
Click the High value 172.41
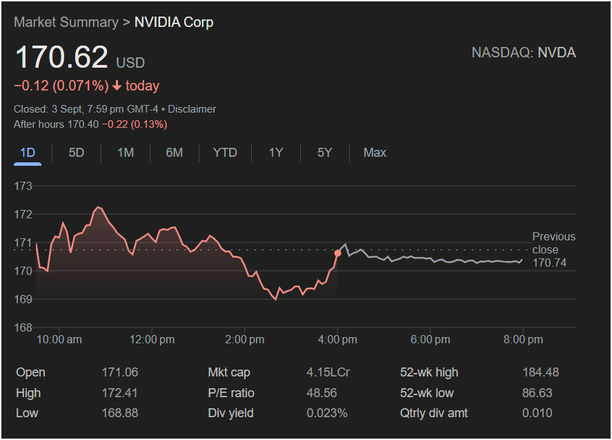[x=120, y=393]
